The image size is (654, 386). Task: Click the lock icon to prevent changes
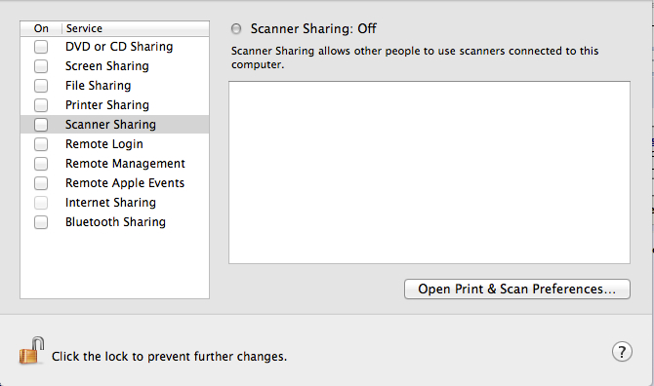(x=31, y=350)
